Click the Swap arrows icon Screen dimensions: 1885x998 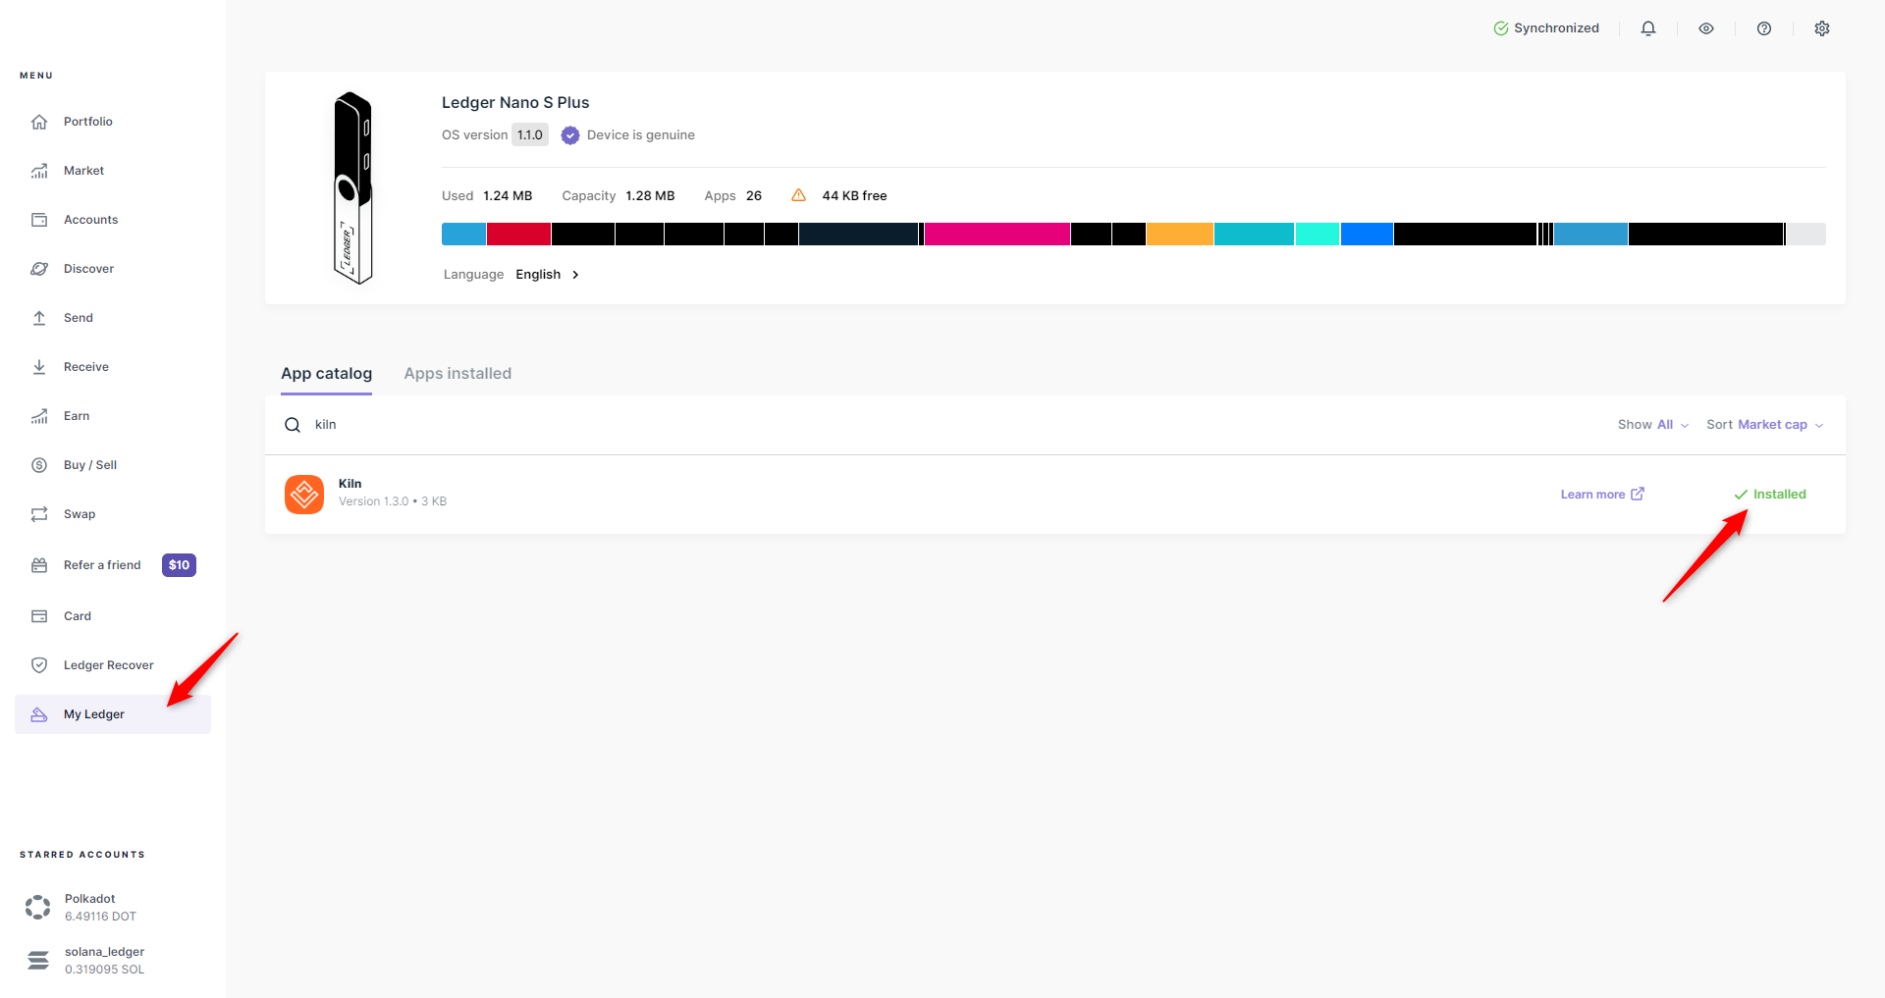click(x=39, y=514)
